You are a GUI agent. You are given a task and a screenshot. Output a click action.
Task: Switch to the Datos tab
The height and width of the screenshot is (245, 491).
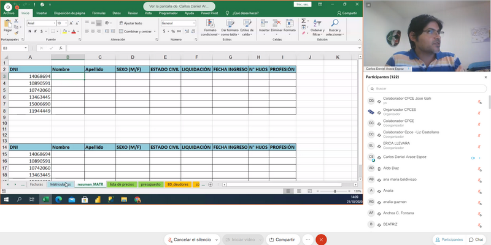117,13
